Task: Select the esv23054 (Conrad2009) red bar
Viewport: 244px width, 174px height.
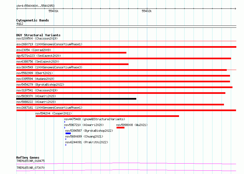Action: 71,53
